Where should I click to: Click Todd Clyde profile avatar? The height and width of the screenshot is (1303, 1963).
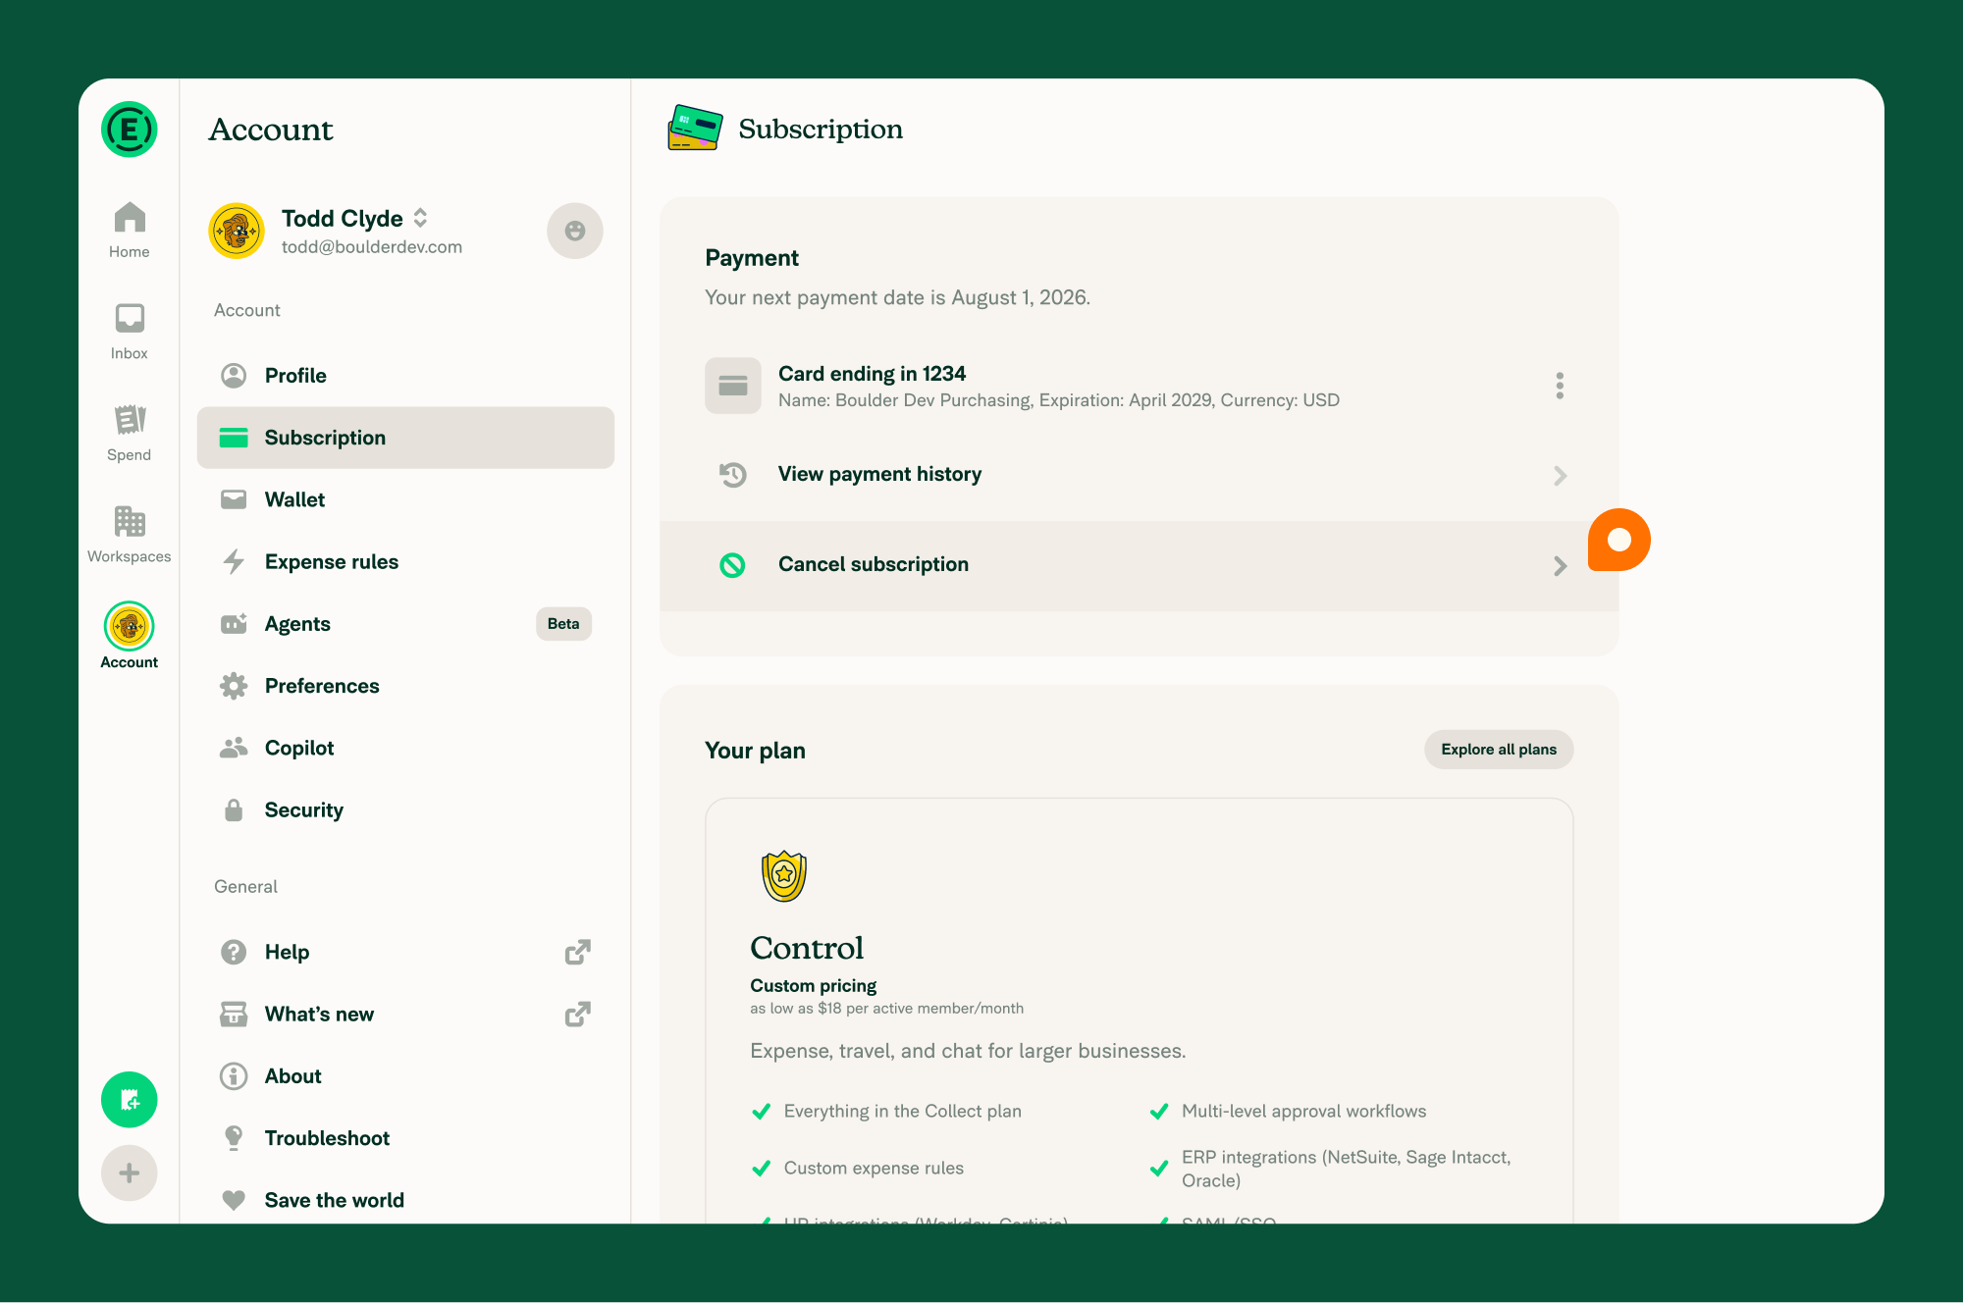(x=237, y=231)
